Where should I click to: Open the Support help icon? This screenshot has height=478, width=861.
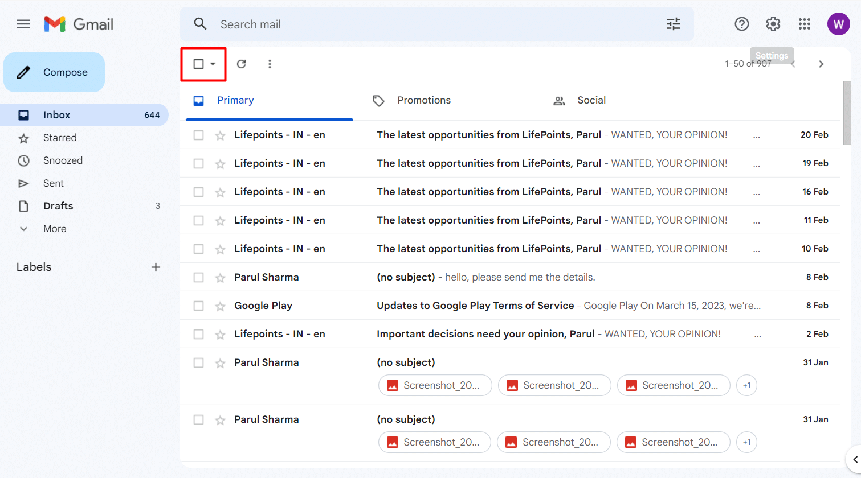point(741,24)
